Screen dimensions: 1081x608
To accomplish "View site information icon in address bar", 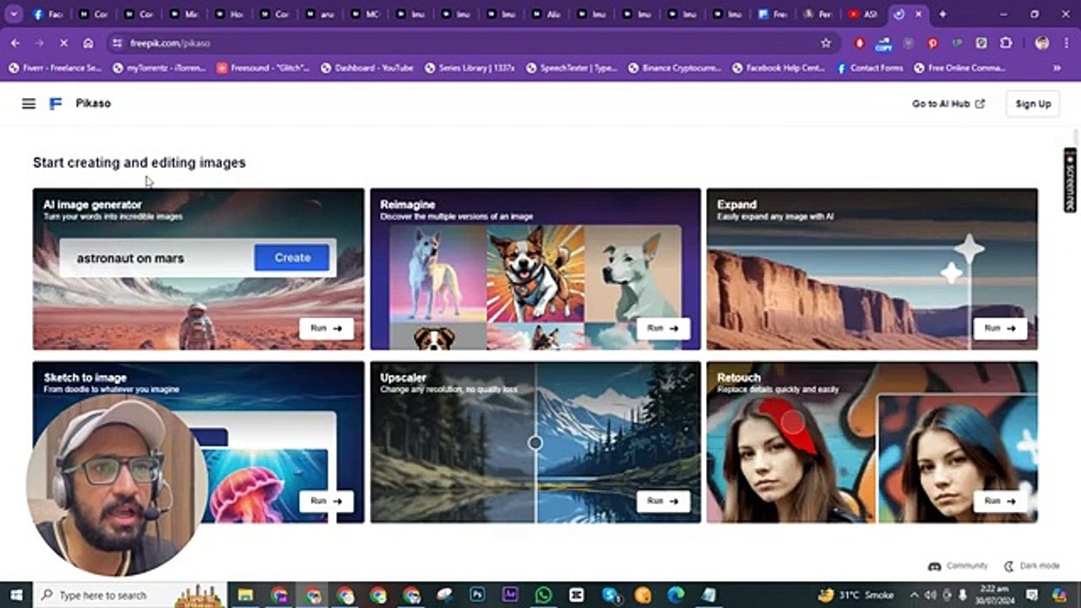I will (x=117, y=43).
